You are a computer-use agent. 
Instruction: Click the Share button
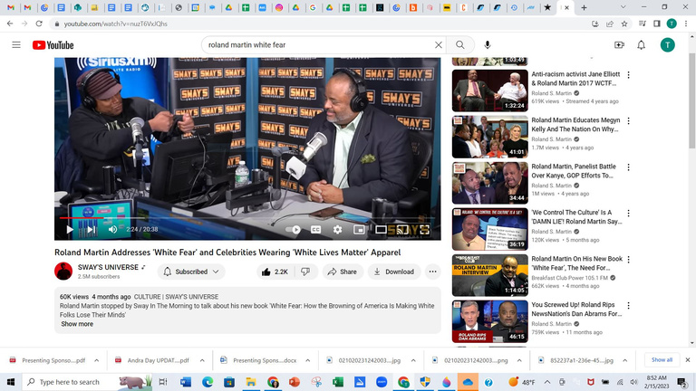[x=342, y=272]
